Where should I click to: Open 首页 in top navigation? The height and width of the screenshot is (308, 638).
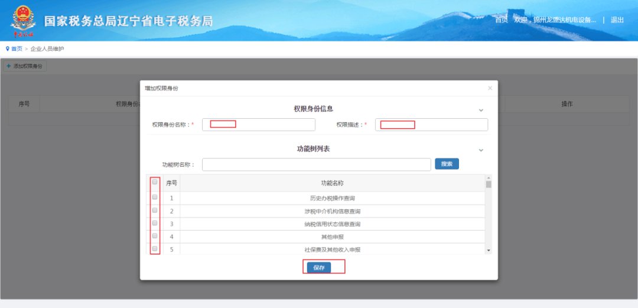click(501, 20)
